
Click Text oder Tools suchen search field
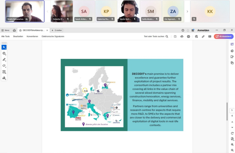pyautogui.click(x=156, y=36)
